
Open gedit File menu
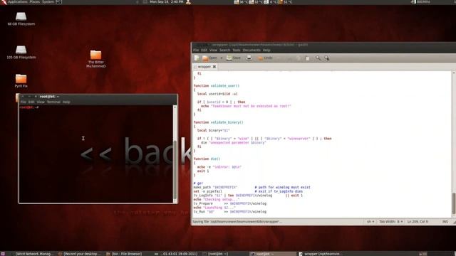[x=196, y=50]
